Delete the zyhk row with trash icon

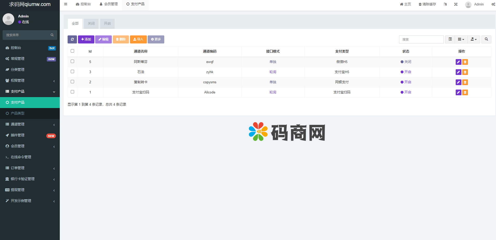[x=465, y=72]
